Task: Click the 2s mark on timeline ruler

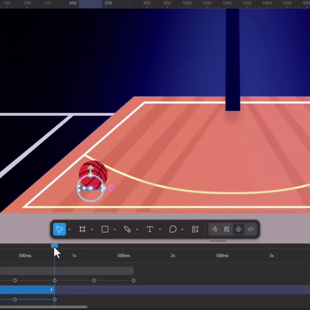Action: [x=173, y=256]
